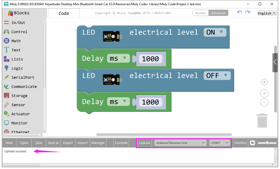Open the Logic blocks category

(x=17, y=68)
